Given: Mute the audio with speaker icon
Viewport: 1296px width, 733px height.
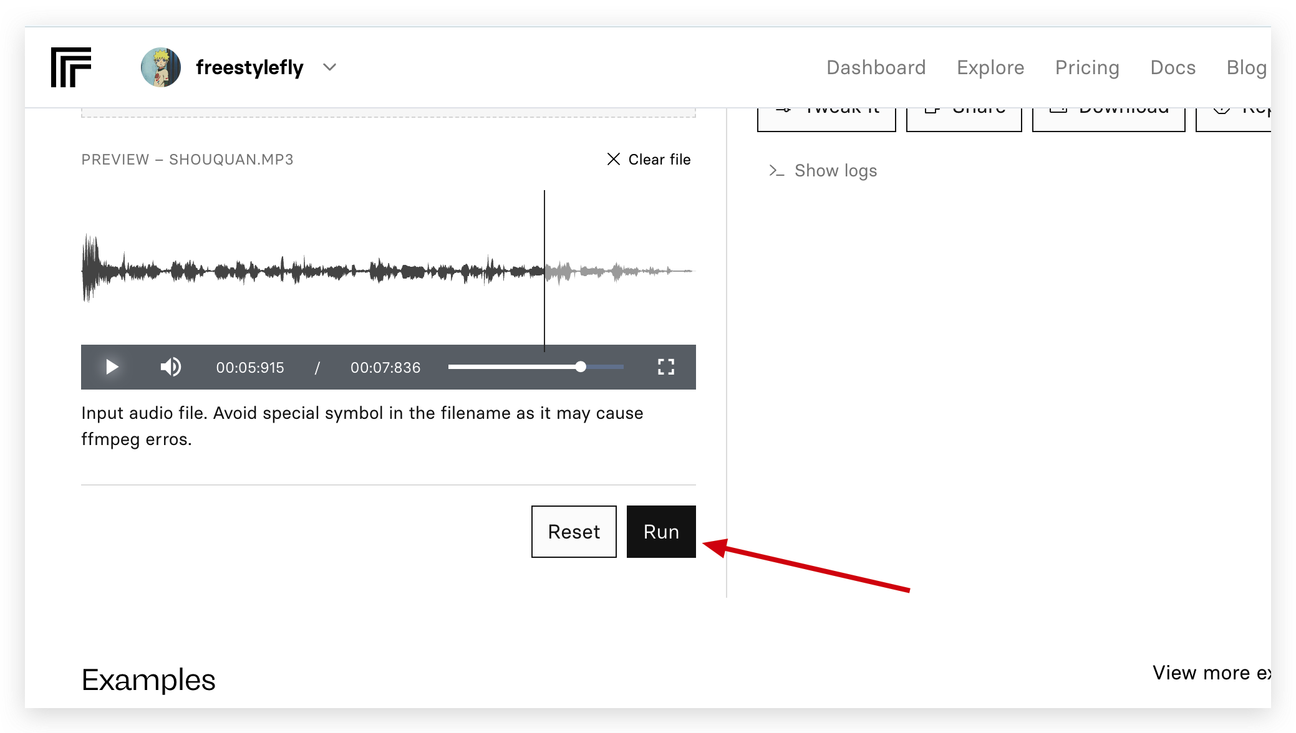Looking at the screenshot, I should (x=170, y=367).
